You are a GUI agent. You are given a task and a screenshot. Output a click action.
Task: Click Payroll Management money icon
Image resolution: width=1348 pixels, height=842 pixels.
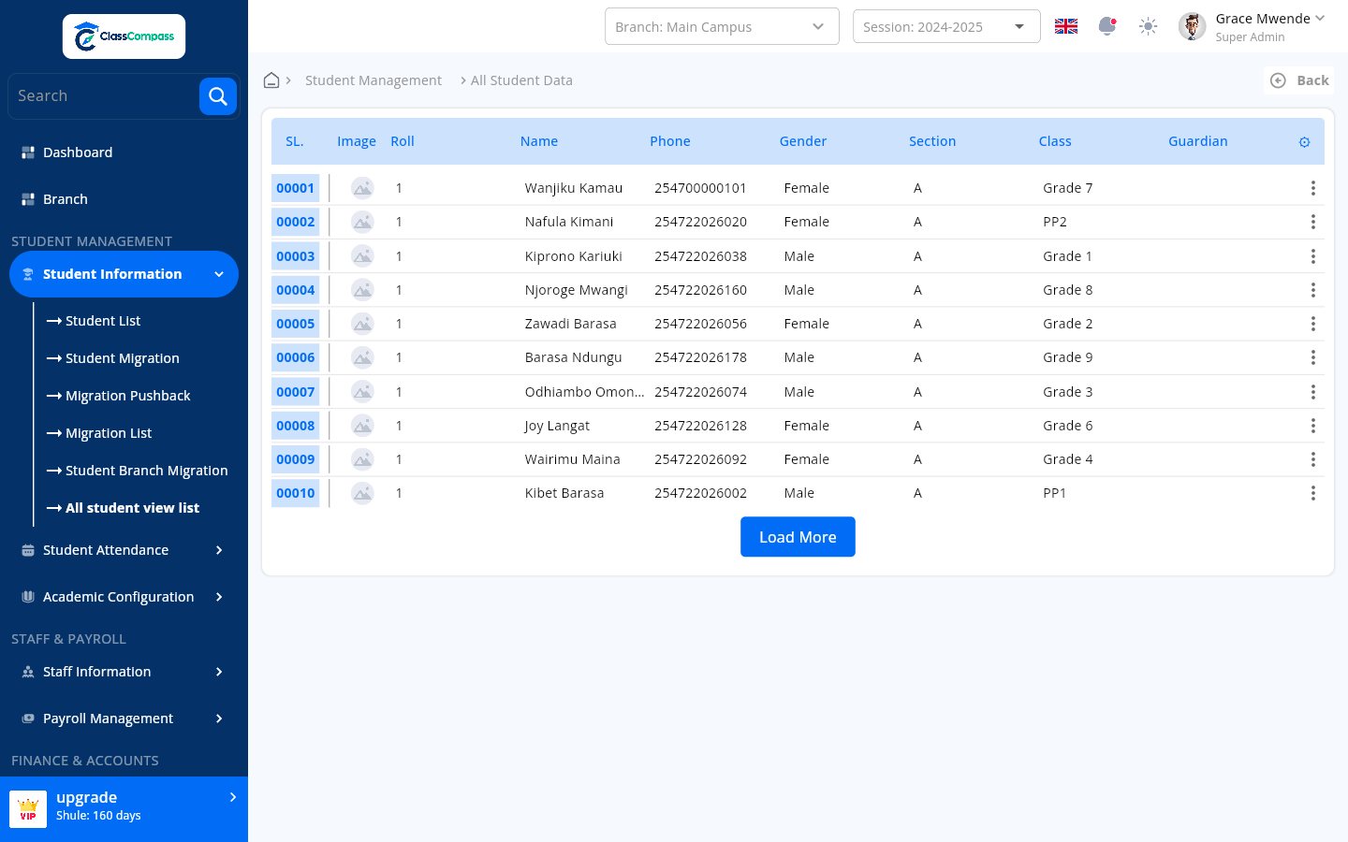[28, 719]
